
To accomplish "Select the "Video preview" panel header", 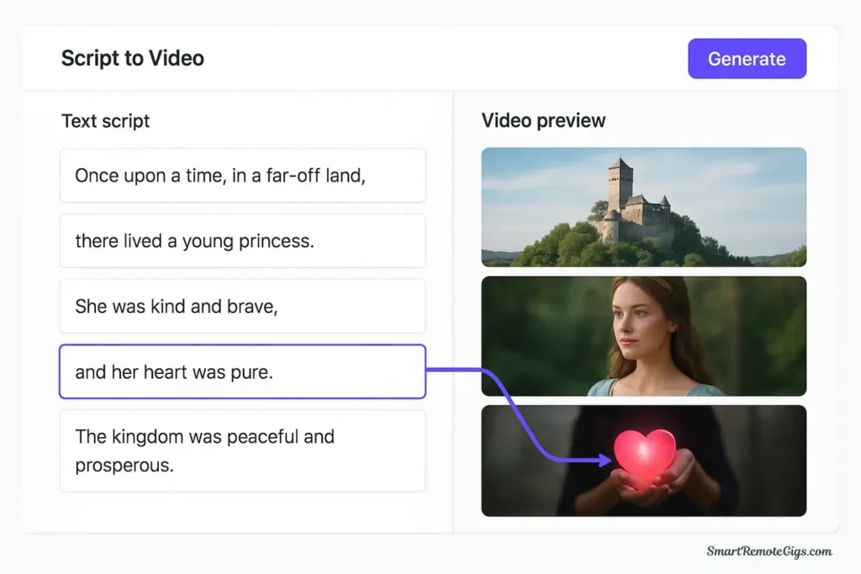I will click(542, 120).
